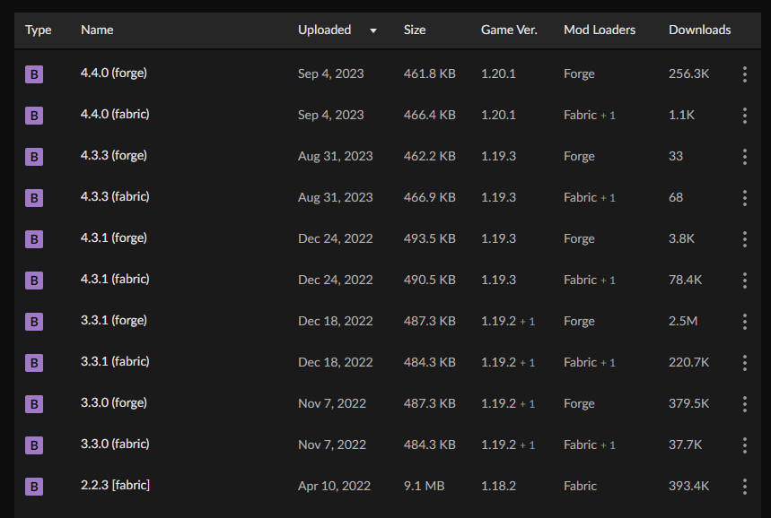
Task: Click the Beta badge next to 4.3.3 (forge)
Action: coord(33,156)
